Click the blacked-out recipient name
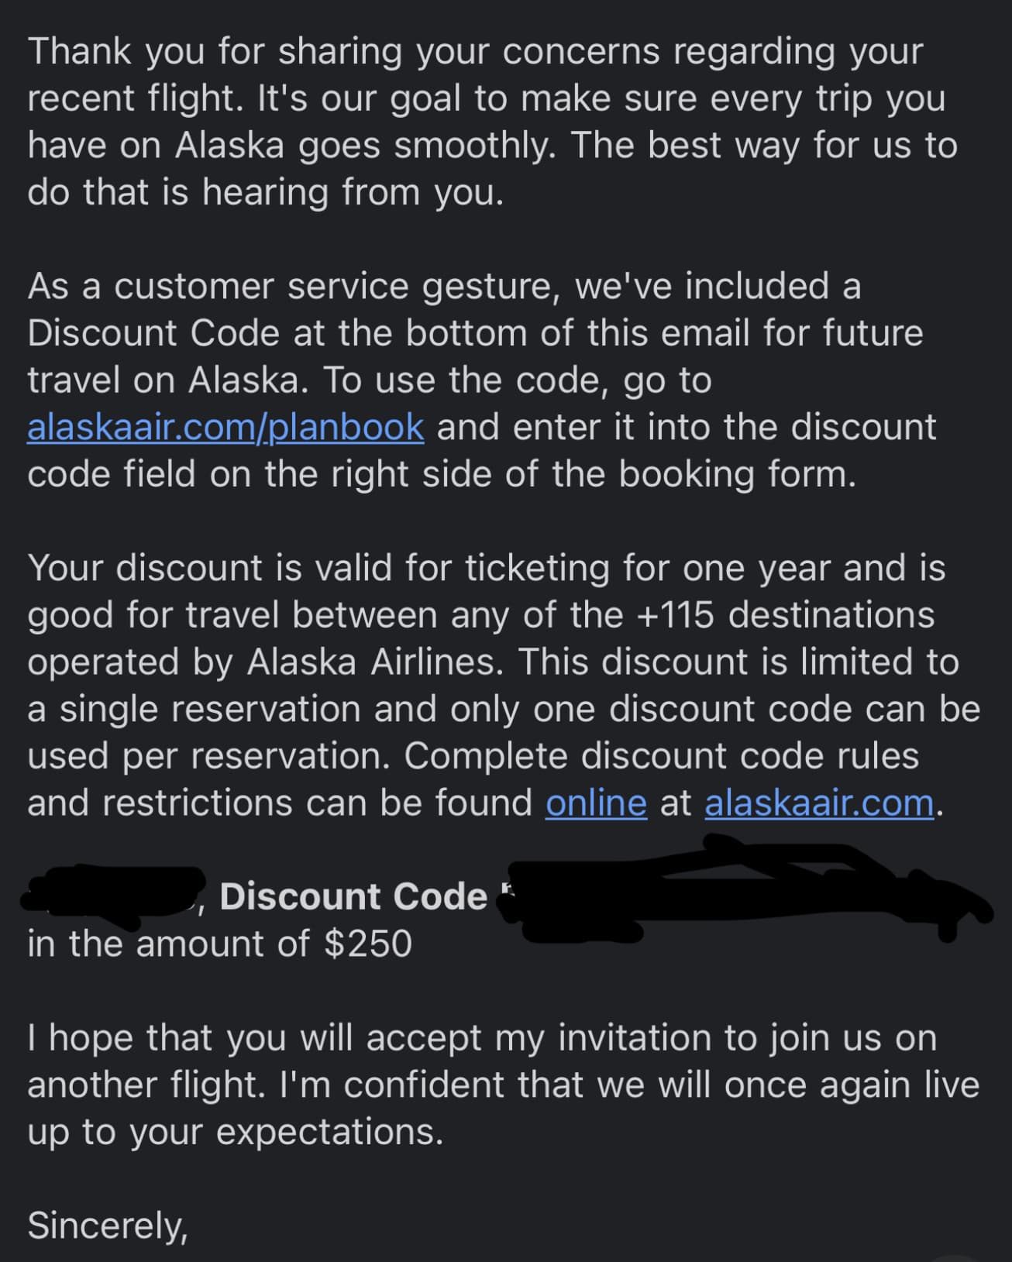 coord(113,896)
